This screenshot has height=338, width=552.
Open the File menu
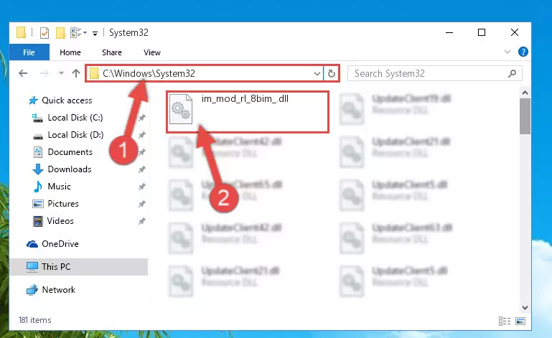(x=29, y=52)
